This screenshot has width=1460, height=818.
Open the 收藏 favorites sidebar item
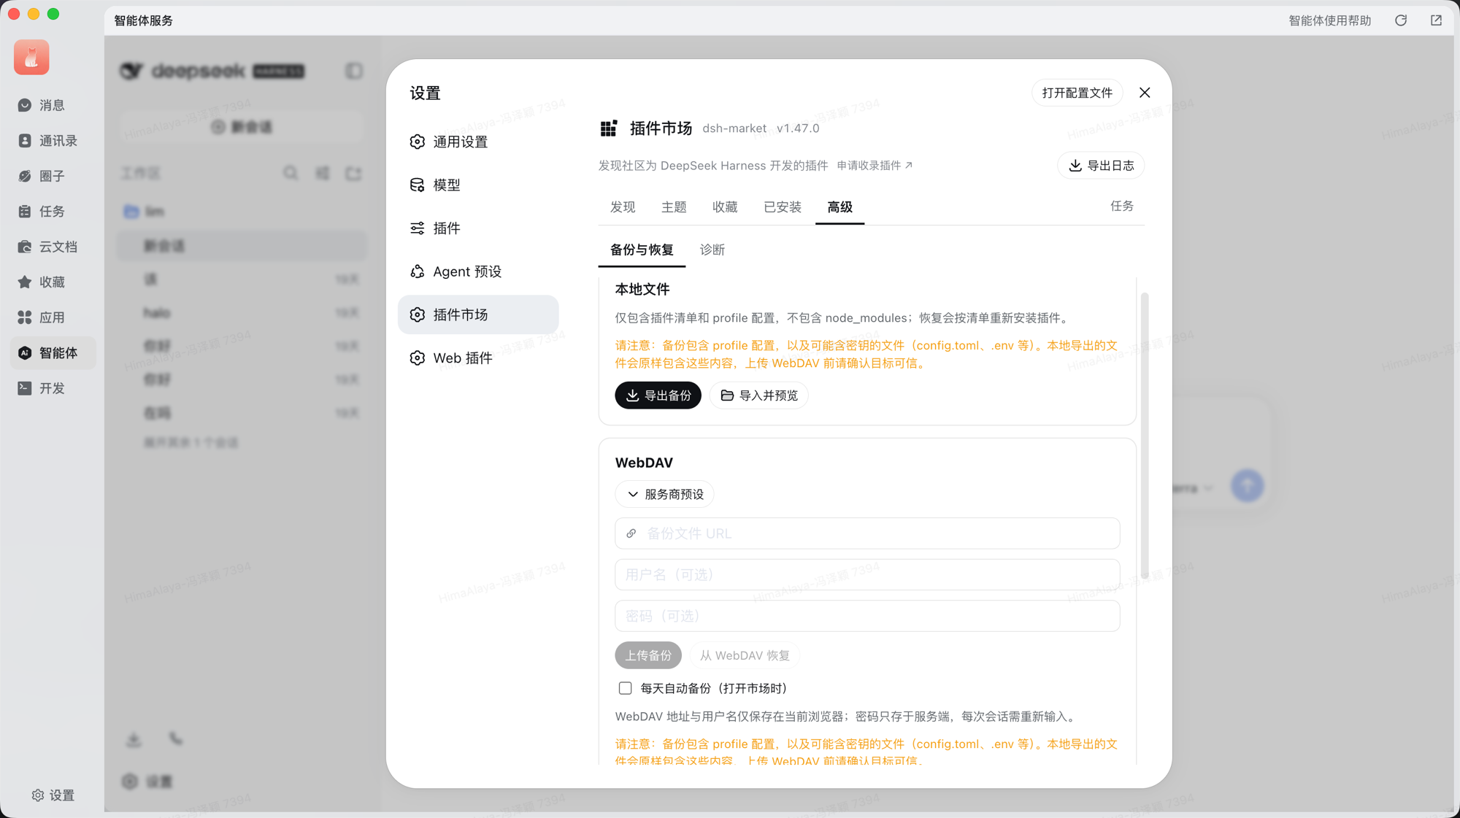tap(52, 282)
